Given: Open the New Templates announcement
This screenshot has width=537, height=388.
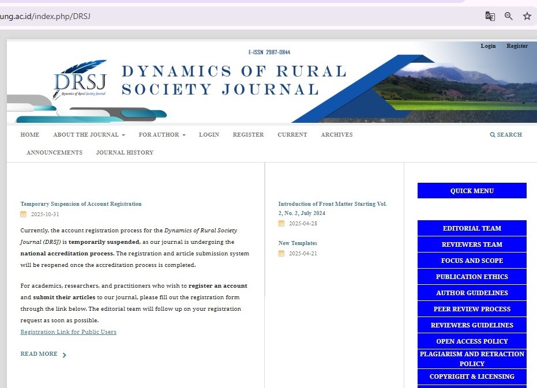Looking at the screenshot, I should pyautogui.click(x=298, y=243).
